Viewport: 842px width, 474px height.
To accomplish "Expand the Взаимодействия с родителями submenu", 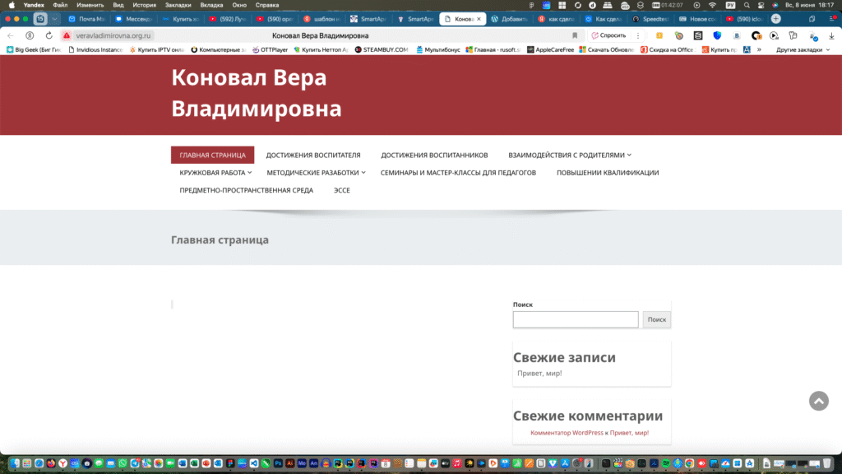I will pos(629,155).
